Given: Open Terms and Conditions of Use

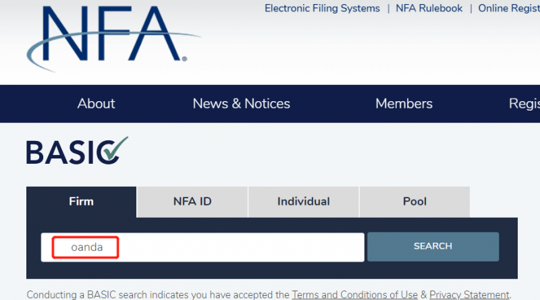Looking at the screenshot, I should point(355,295).
